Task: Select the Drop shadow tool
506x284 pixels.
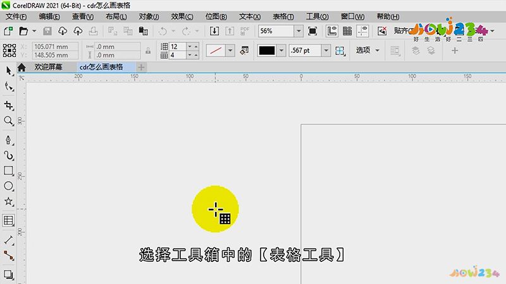Action: (8, 275)
